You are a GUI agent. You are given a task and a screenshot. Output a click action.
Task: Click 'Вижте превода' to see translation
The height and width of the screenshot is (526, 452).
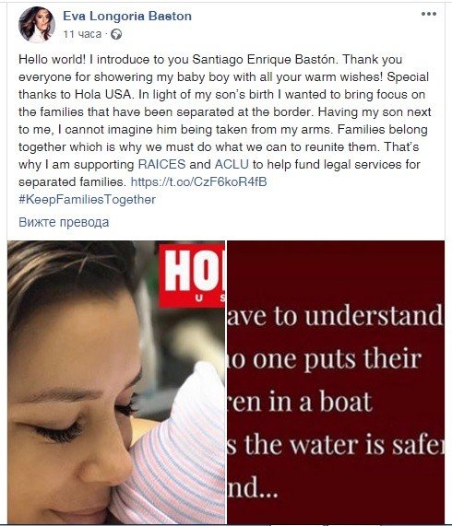(64, 222)
